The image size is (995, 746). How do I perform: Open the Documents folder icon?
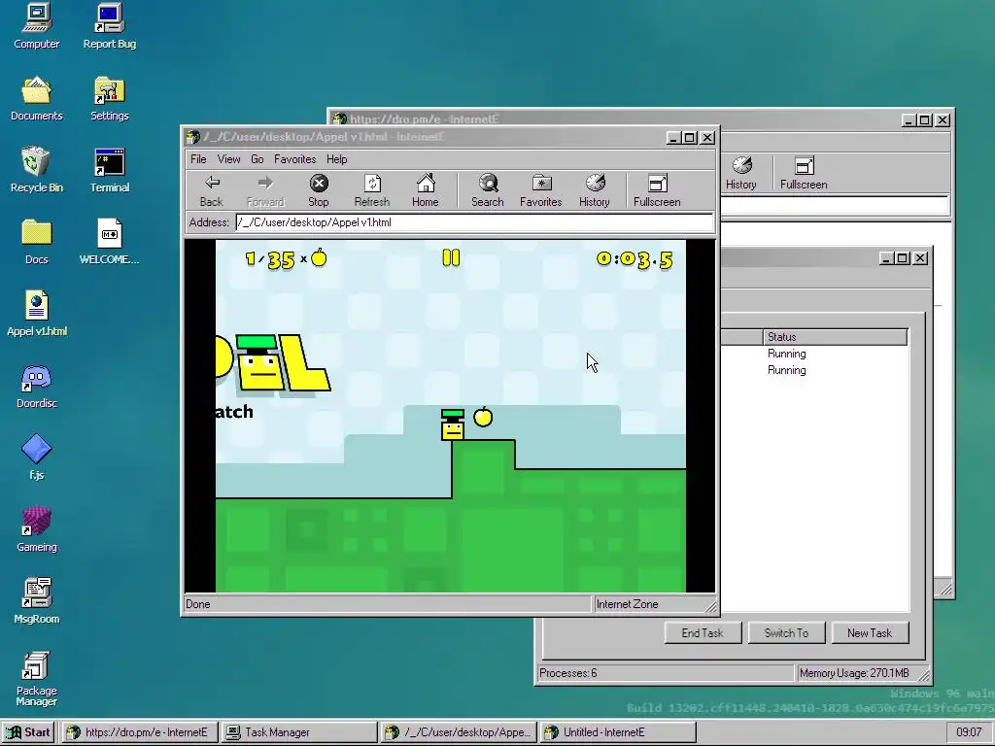(37, 98)
